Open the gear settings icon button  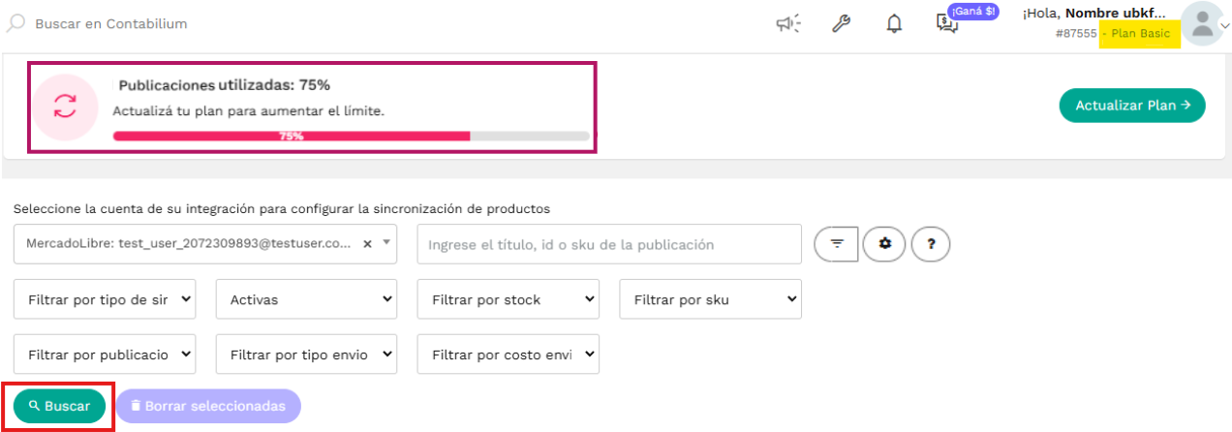tap(884, 244)
